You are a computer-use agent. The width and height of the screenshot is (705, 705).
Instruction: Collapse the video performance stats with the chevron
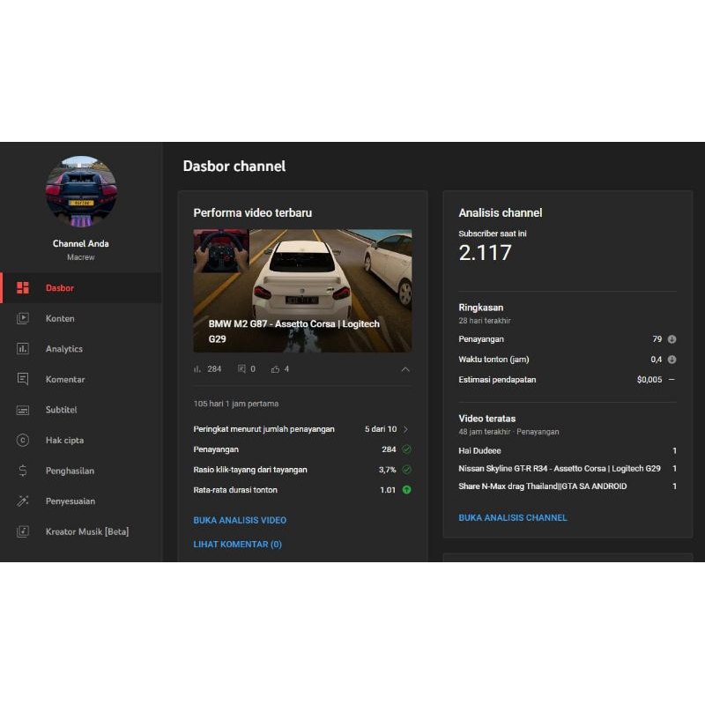[406, 370]
